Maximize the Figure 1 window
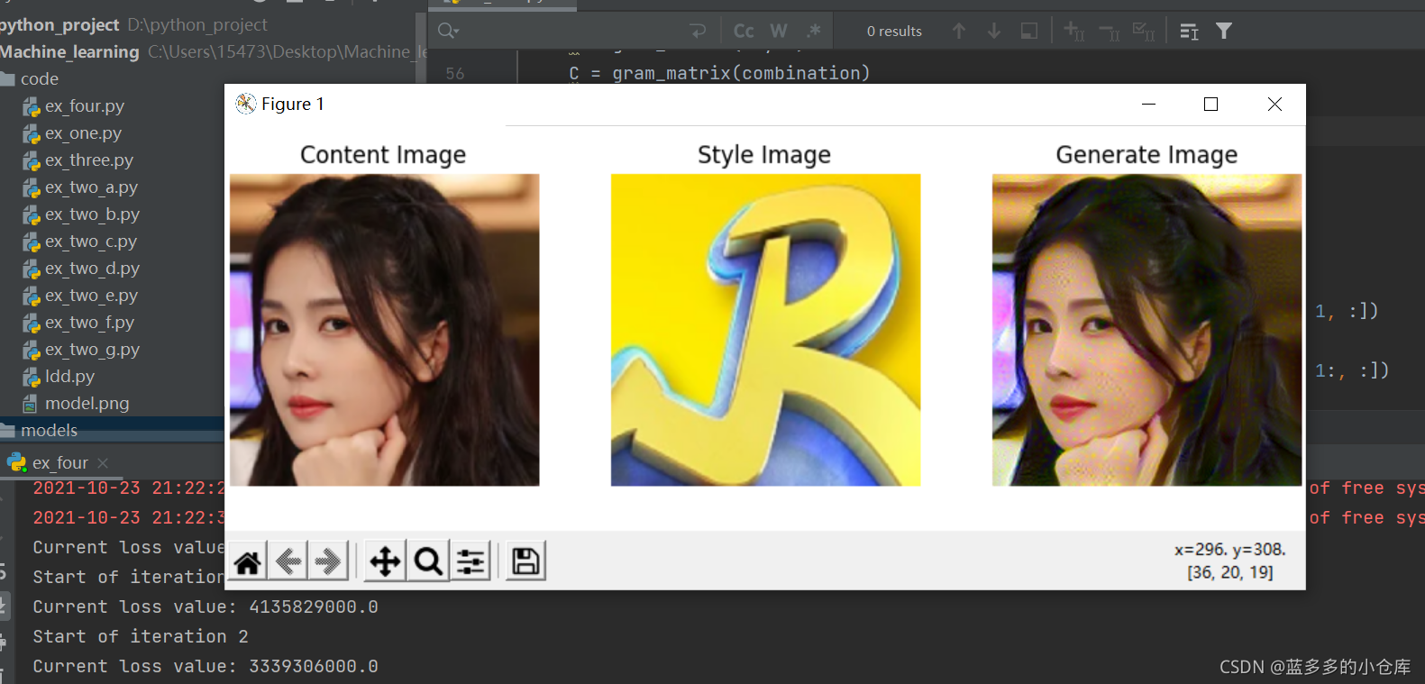The width and height of the screenshot is (1425, 684). [1210, 105]
